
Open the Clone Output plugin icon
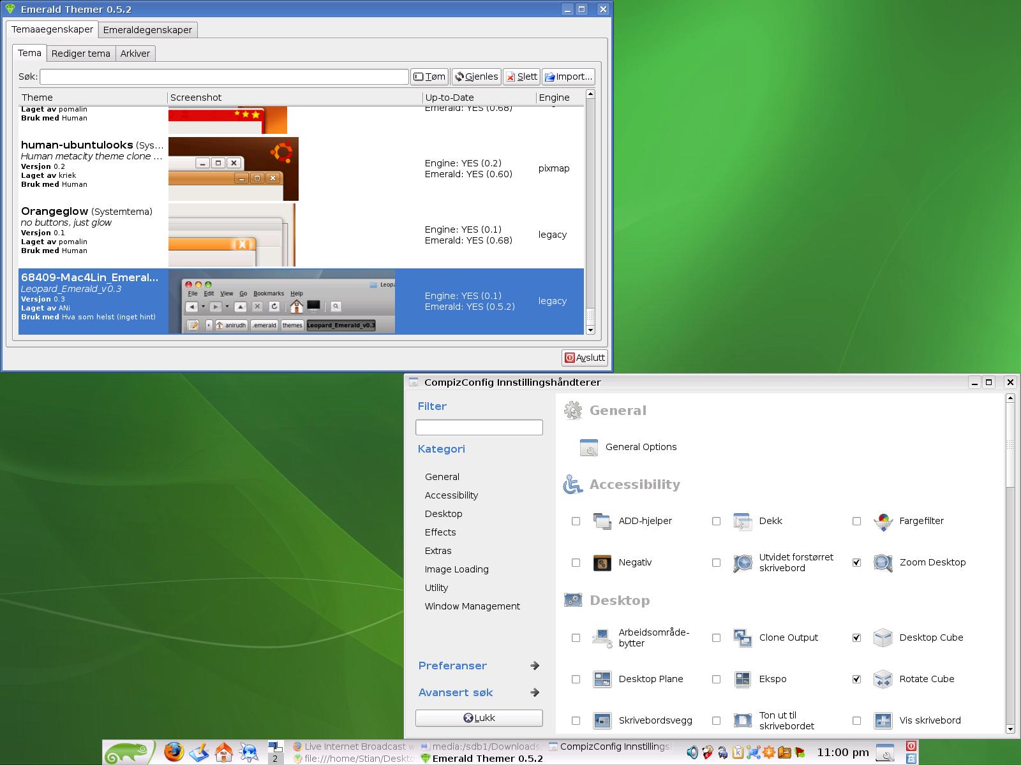coord(743,638)
